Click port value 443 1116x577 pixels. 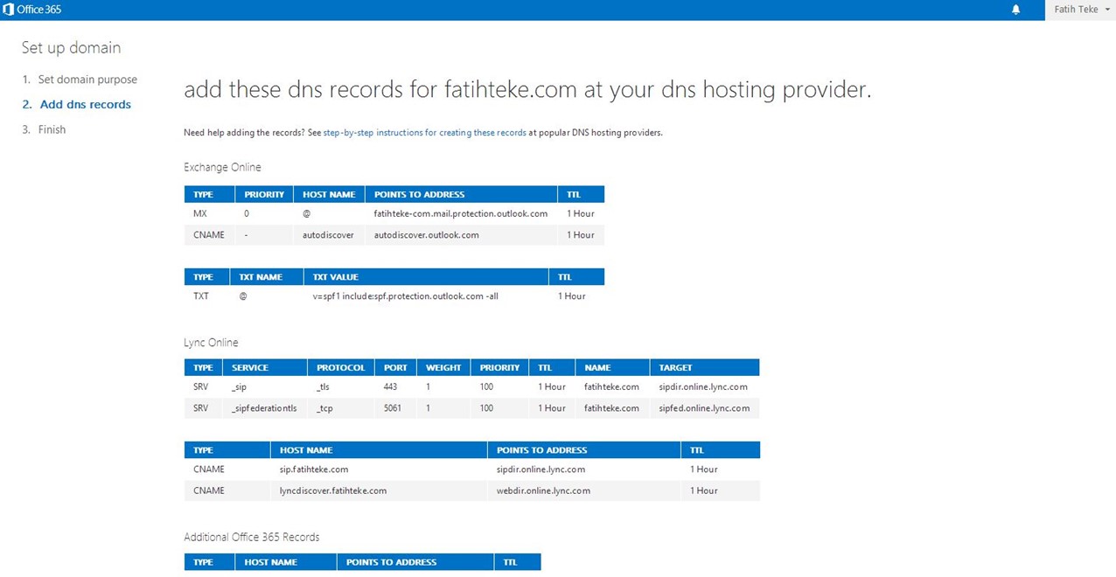(390, 386)
